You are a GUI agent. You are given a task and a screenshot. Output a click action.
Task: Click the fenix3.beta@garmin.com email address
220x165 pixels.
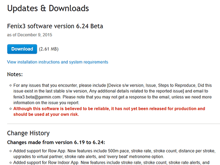point(37,97)
